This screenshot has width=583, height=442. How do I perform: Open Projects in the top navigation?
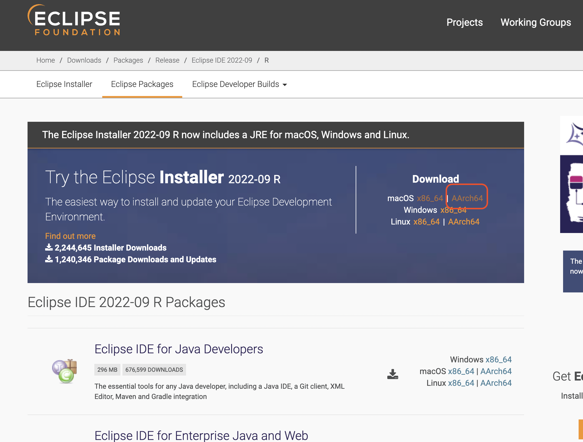click(x=464, y=23)
